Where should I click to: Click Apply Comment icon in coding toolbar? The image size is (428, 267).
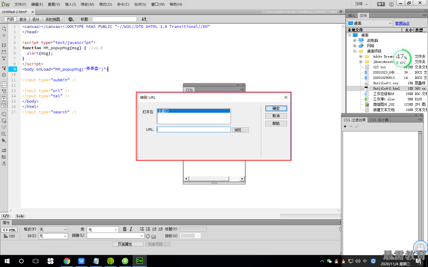click(4, 114)
